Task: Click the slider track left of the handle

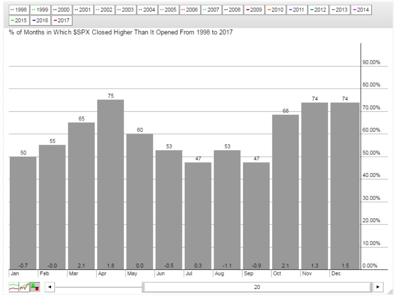Action: point(97,287)
